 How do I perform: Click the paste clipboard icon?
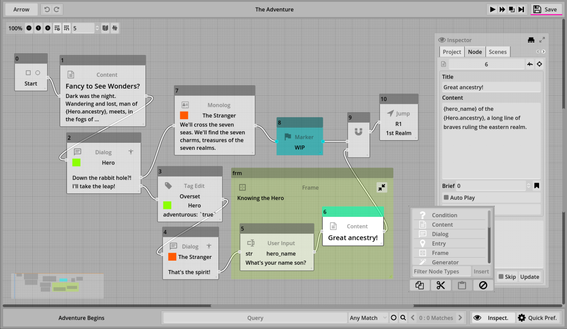pyautogui.click(x=462, y=285)
